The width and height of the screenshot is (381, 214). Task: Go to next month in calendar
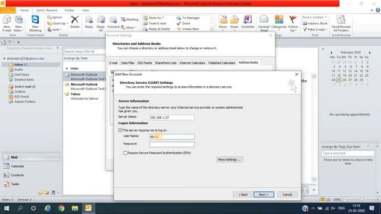pos(370,52)
